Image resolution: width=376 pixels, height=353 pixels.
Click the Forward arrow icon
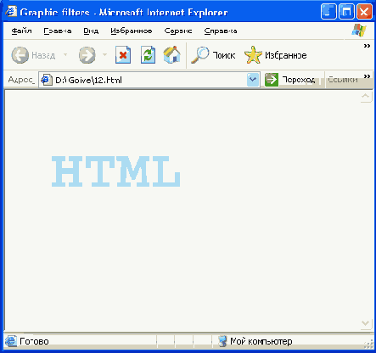(x=87, y=55)
